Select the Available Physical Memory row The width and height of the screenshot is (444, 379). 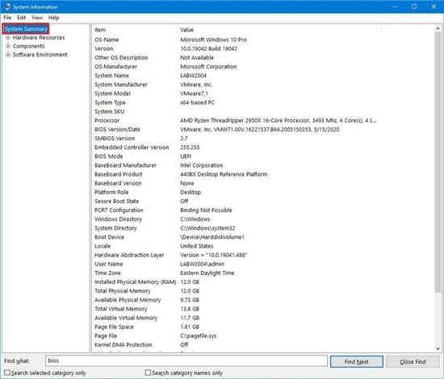263,300
